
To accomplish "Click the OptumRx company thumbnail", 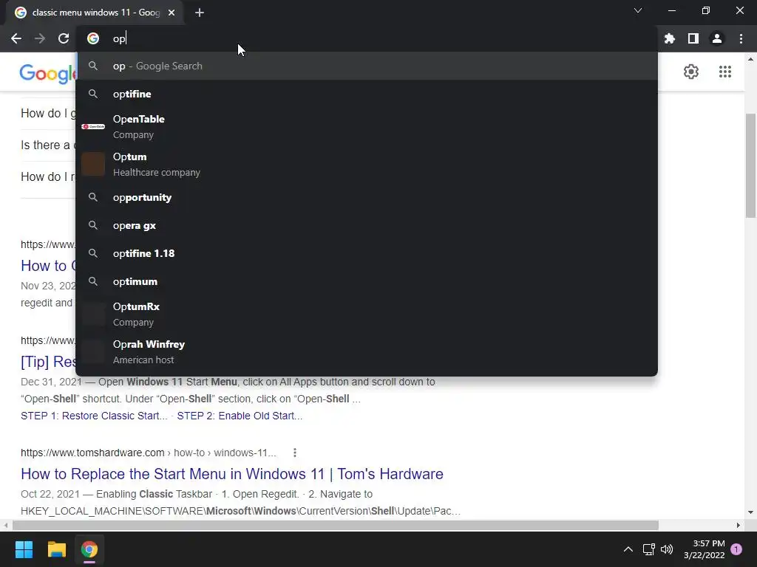I will click(93, 314).
